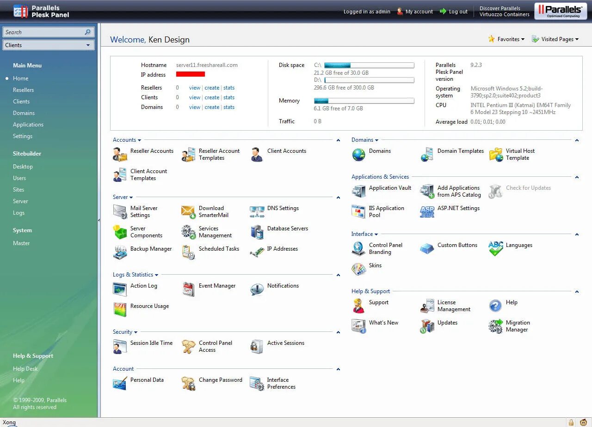Screen dimensions: 592x427
Task: Click inside the Search field
Action: click(44, 32)
